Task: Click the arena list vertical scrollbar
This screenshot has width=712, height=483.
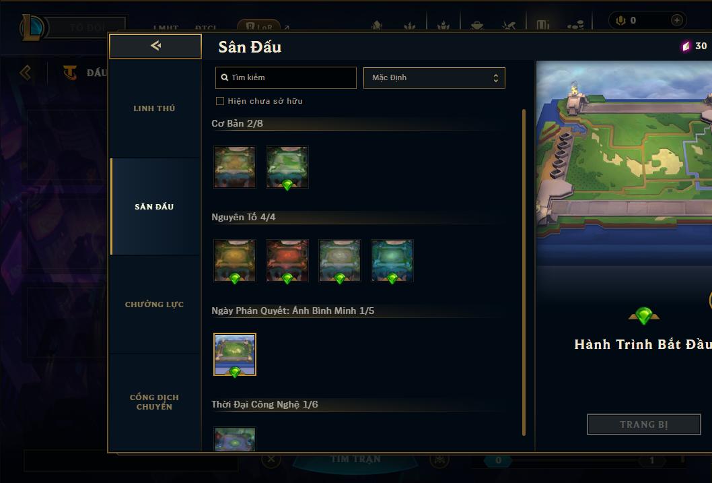Action: (x=524, y=272)
